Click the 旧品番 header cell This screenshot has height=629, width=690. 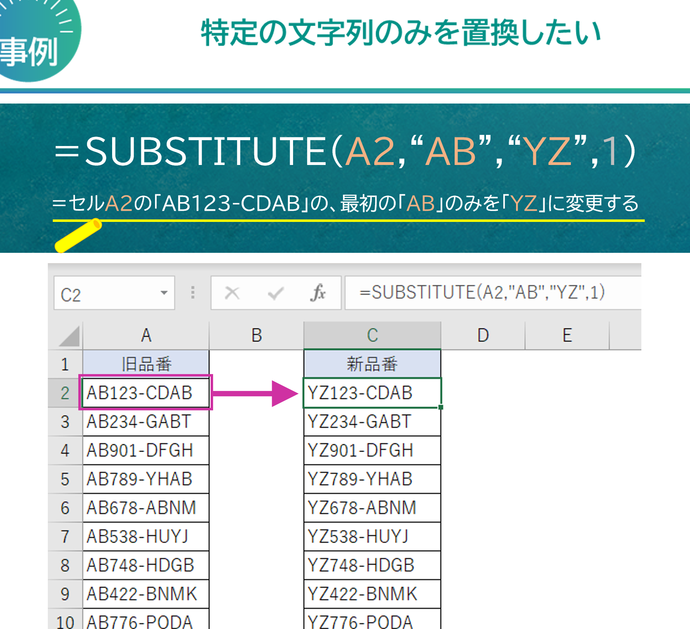pyautogui.click(x=146, y=364)
